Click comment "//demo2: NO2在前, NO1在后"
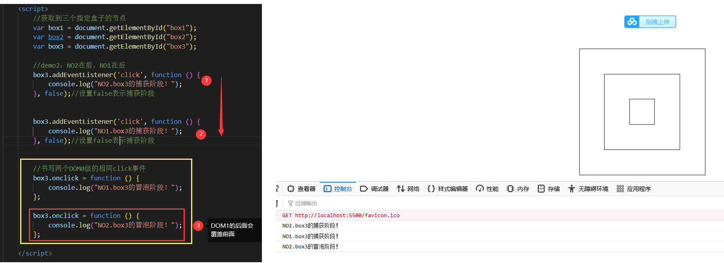Image resolution: width=724 pixels, height=263 pixels. (x=79, y=65)
